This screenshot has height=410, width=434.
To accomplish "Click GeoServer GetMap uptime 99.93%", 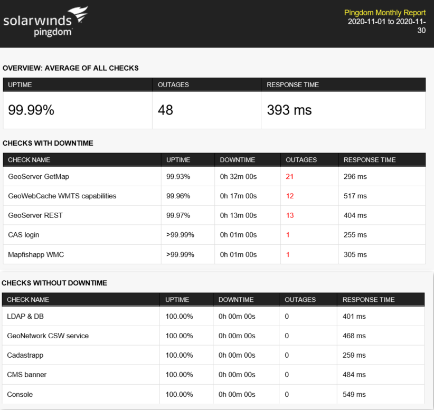I will pos(178,176).
